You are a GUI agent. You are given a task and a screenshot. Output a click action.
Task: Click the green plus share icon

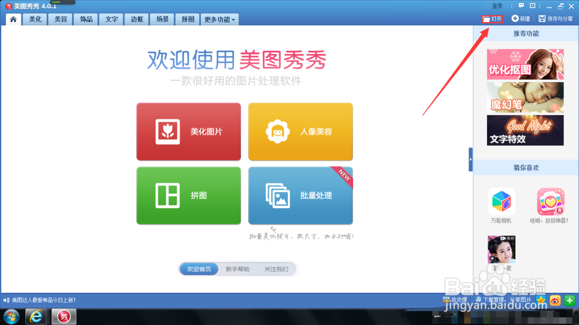[569, 300]
